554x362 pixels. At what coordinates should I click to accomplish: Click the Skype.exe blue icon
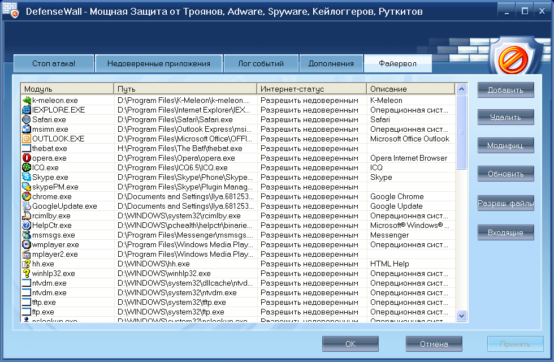click(x=27, y=177)
